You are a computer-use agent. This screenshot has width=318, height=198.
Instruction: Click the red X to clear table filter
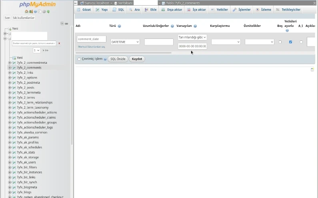(x=59, y=43)
